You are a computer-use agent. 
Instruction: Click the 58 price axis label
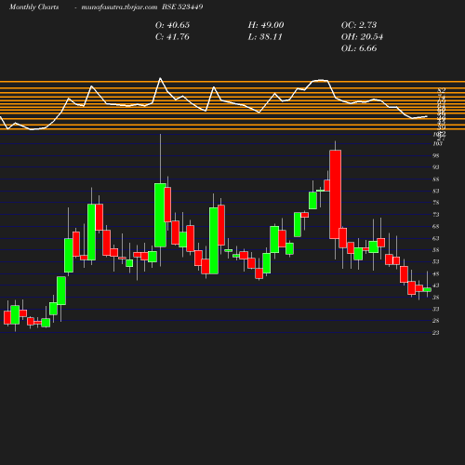click(x=436, y=250)
